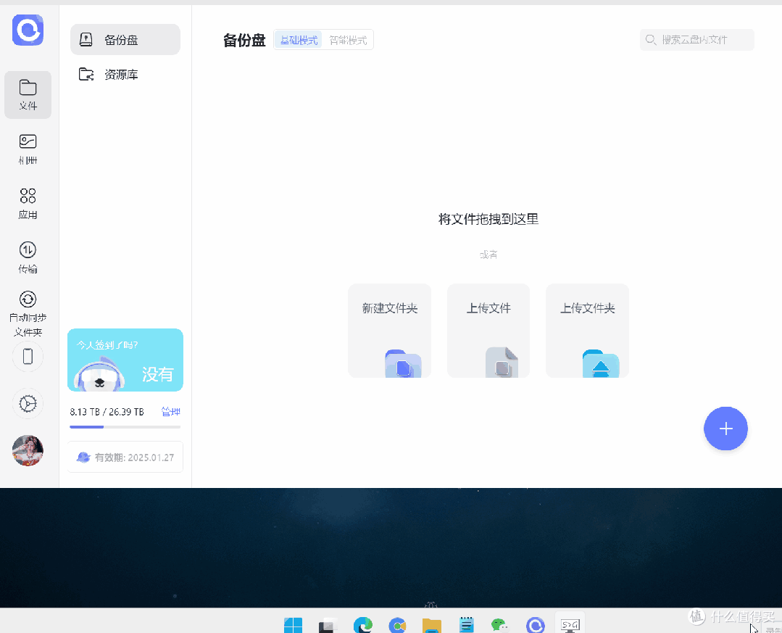This screenshot has height=633, width=782.
Task: Open File Explorer from taskbar
Action: coord(432,625)
